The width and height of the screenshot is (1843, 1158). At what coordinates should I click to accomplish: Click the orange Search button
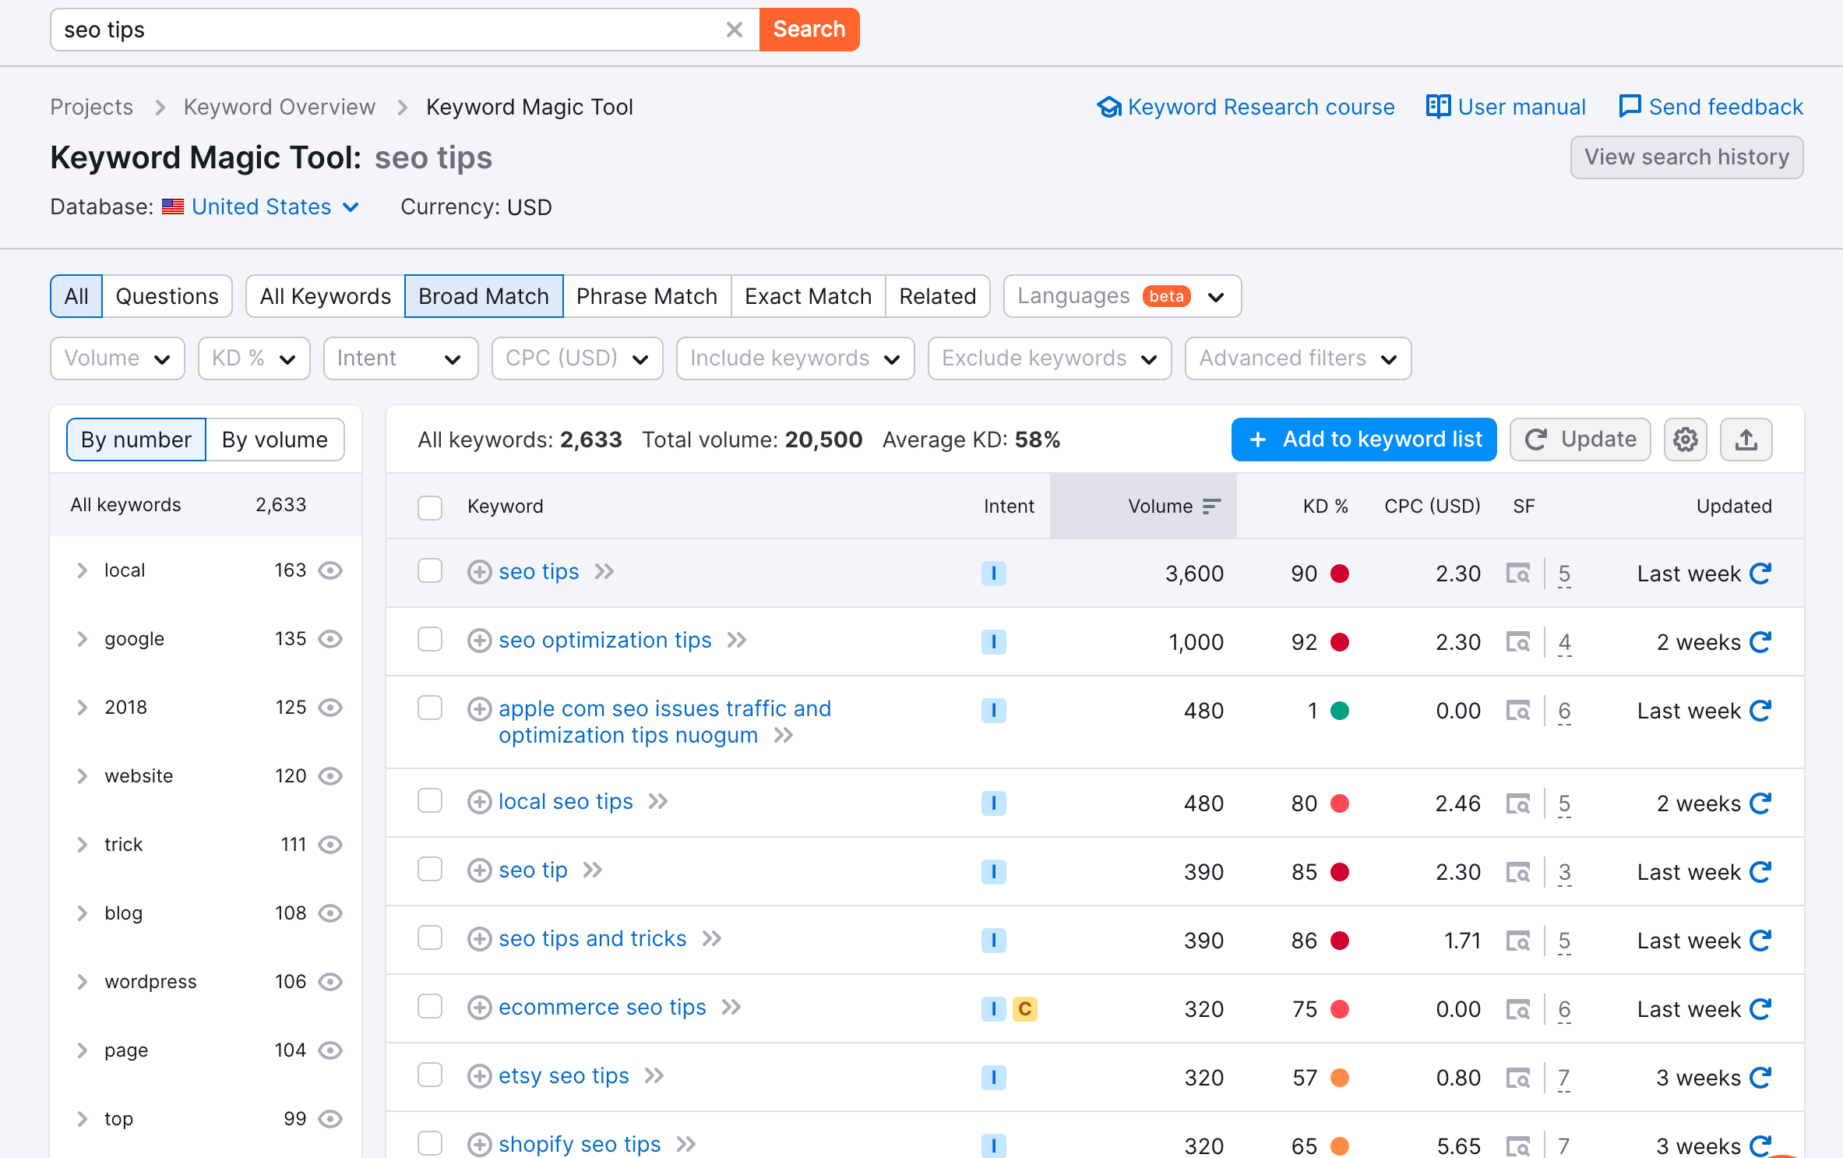[809, 30]
